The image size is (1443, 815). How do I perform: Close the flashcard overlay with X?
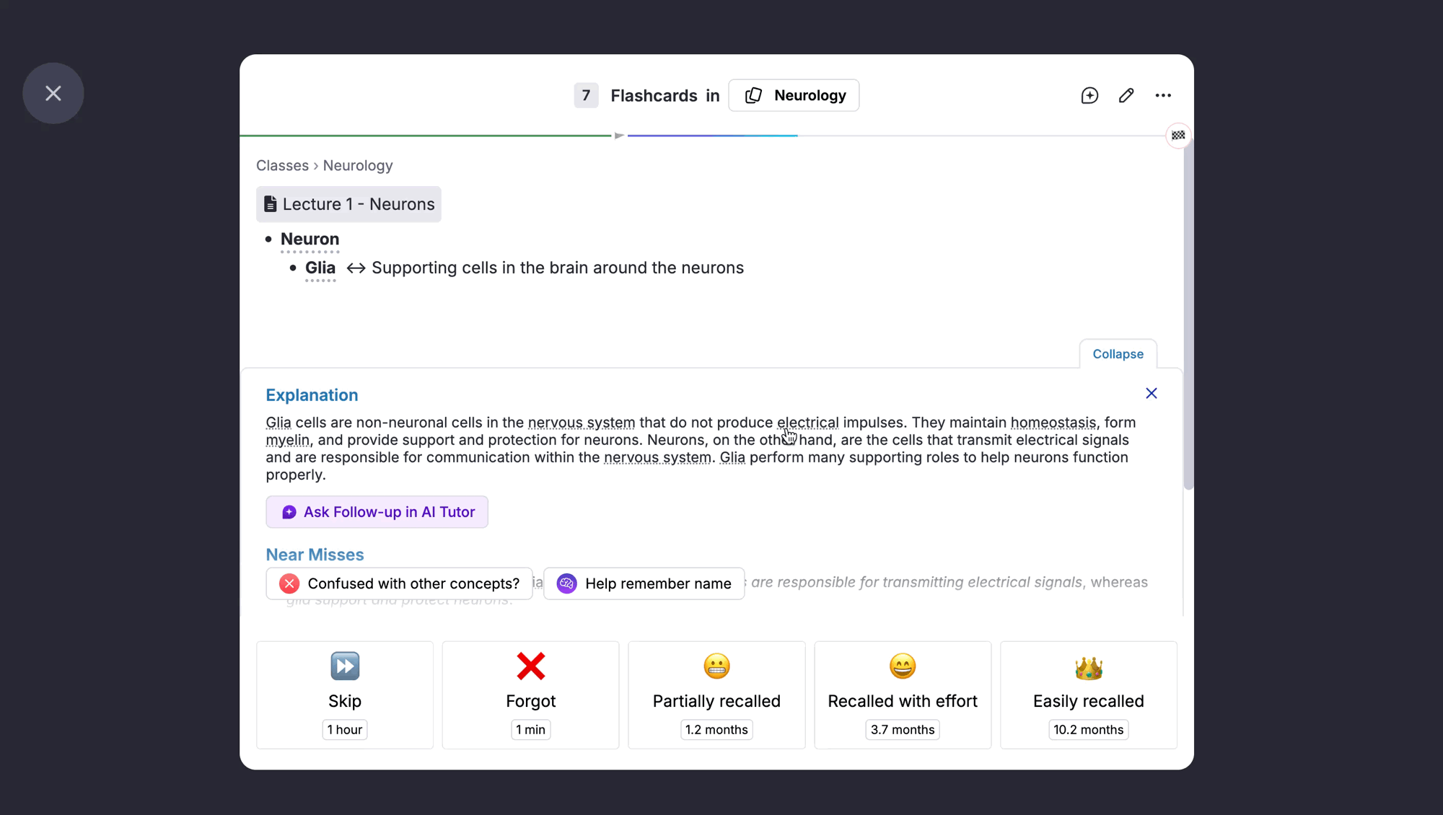pyautogui.click(x=53, y=93)
